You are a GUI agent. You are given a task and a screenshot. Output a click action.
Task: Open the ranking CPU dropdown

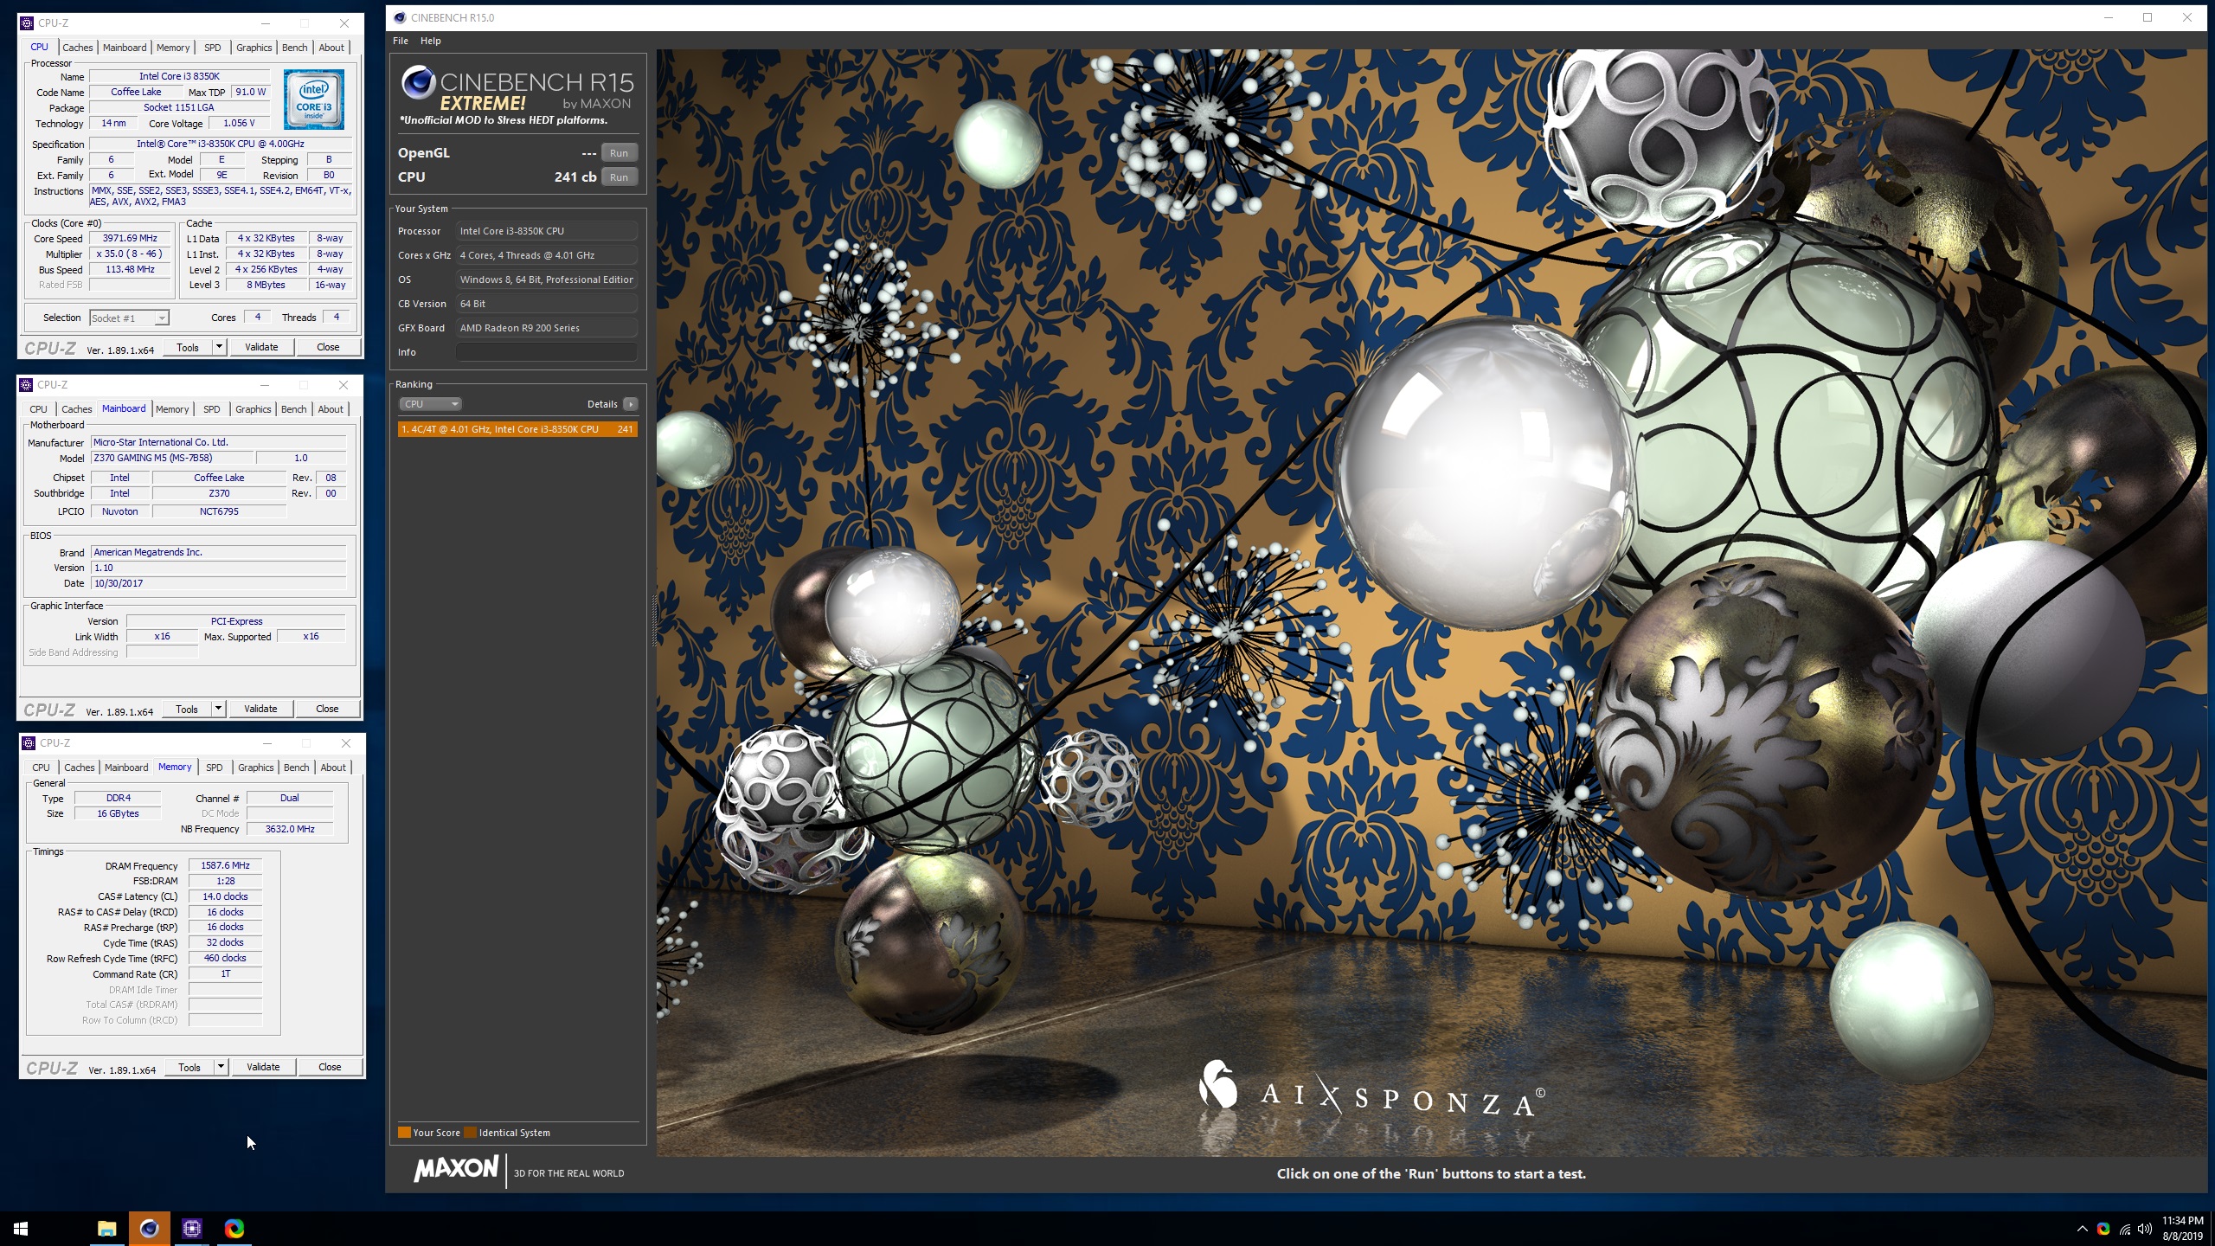point(430,404)
